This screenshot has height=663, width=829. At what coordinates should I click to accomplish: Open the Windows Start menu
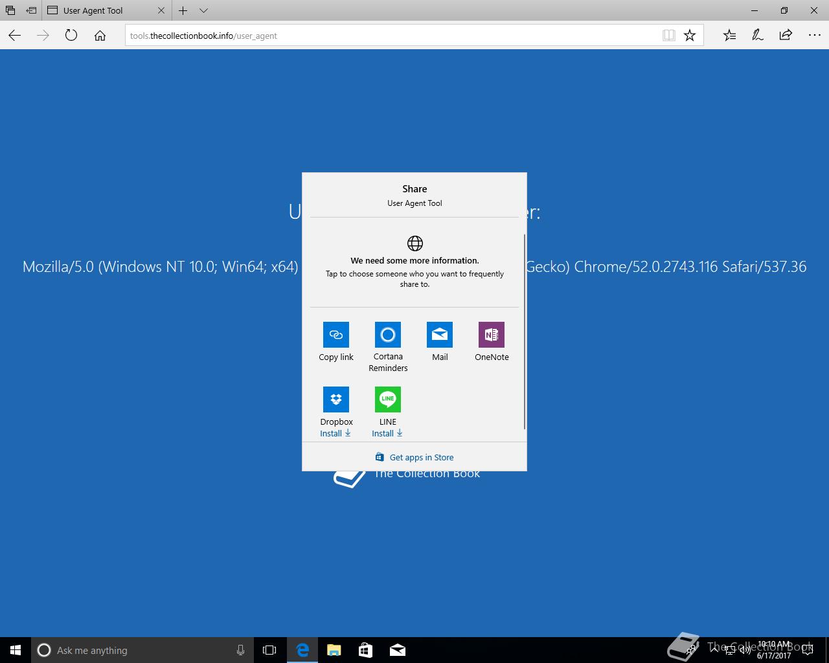(16, 650)
